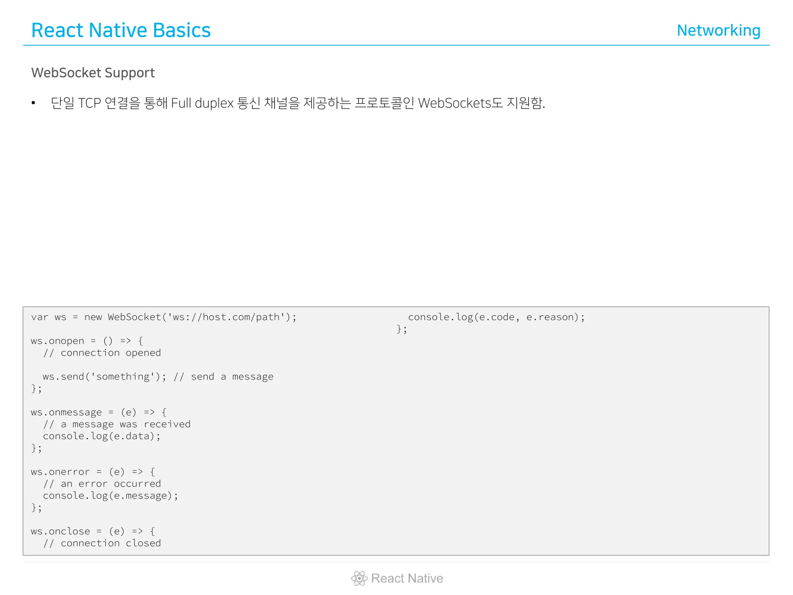The image size is (793, 595).
Task: Click the '// a message was received' comment
Action: pos(117,424)
